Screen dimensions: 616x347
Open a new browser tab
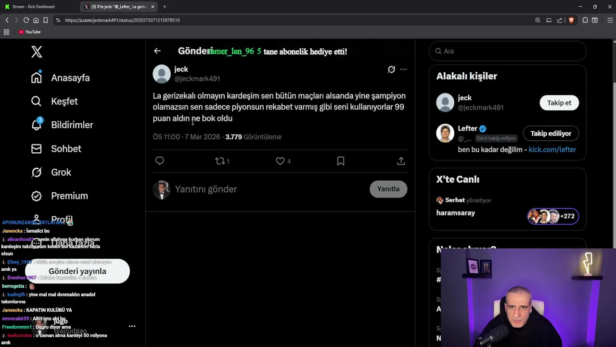click(x=165, y=7)
